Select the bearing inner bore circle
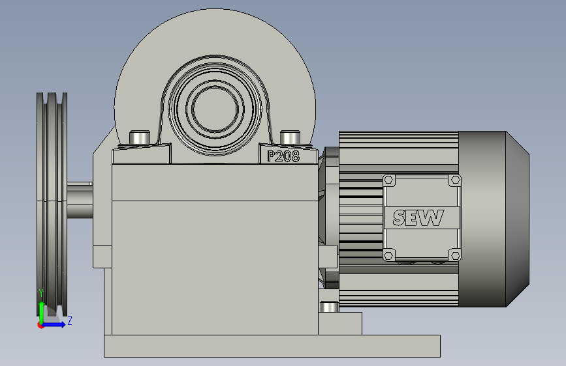This screenshot has width=566, height=366. tap(215, 109)
